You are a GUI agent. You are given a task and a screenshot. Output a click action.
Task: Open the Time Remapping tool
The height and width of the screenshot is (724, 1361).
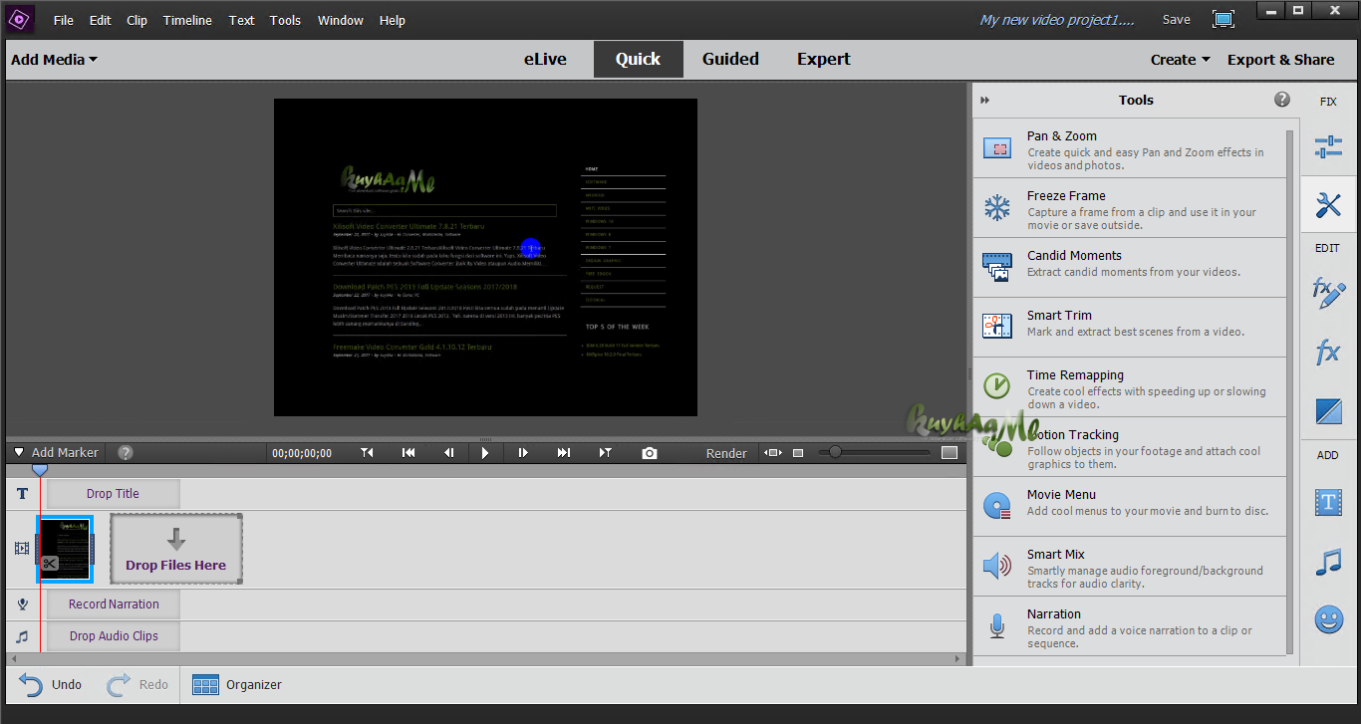(x=1130, y=387)
